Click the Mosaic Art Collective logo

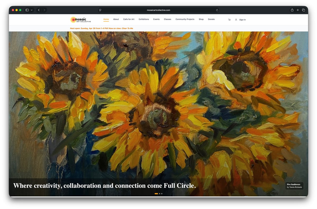click(x=80, y=20)
